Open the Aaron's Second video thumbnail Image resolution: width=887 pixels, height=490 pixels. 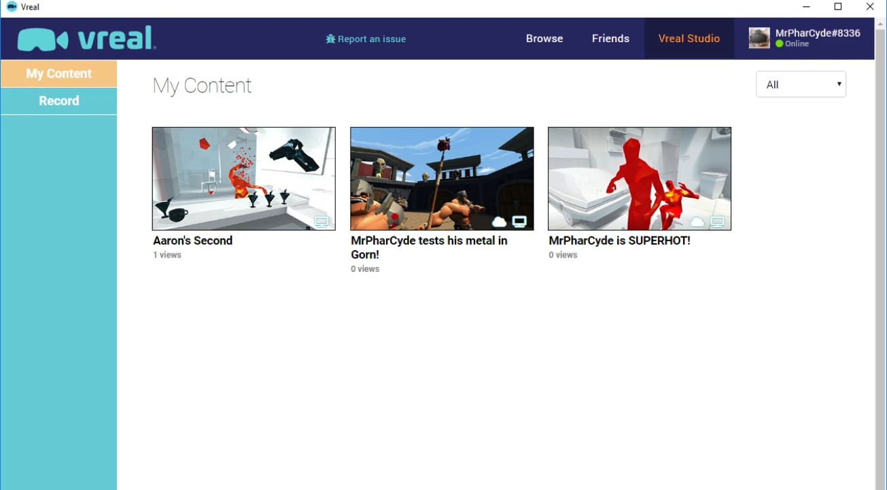coord(244,179)
